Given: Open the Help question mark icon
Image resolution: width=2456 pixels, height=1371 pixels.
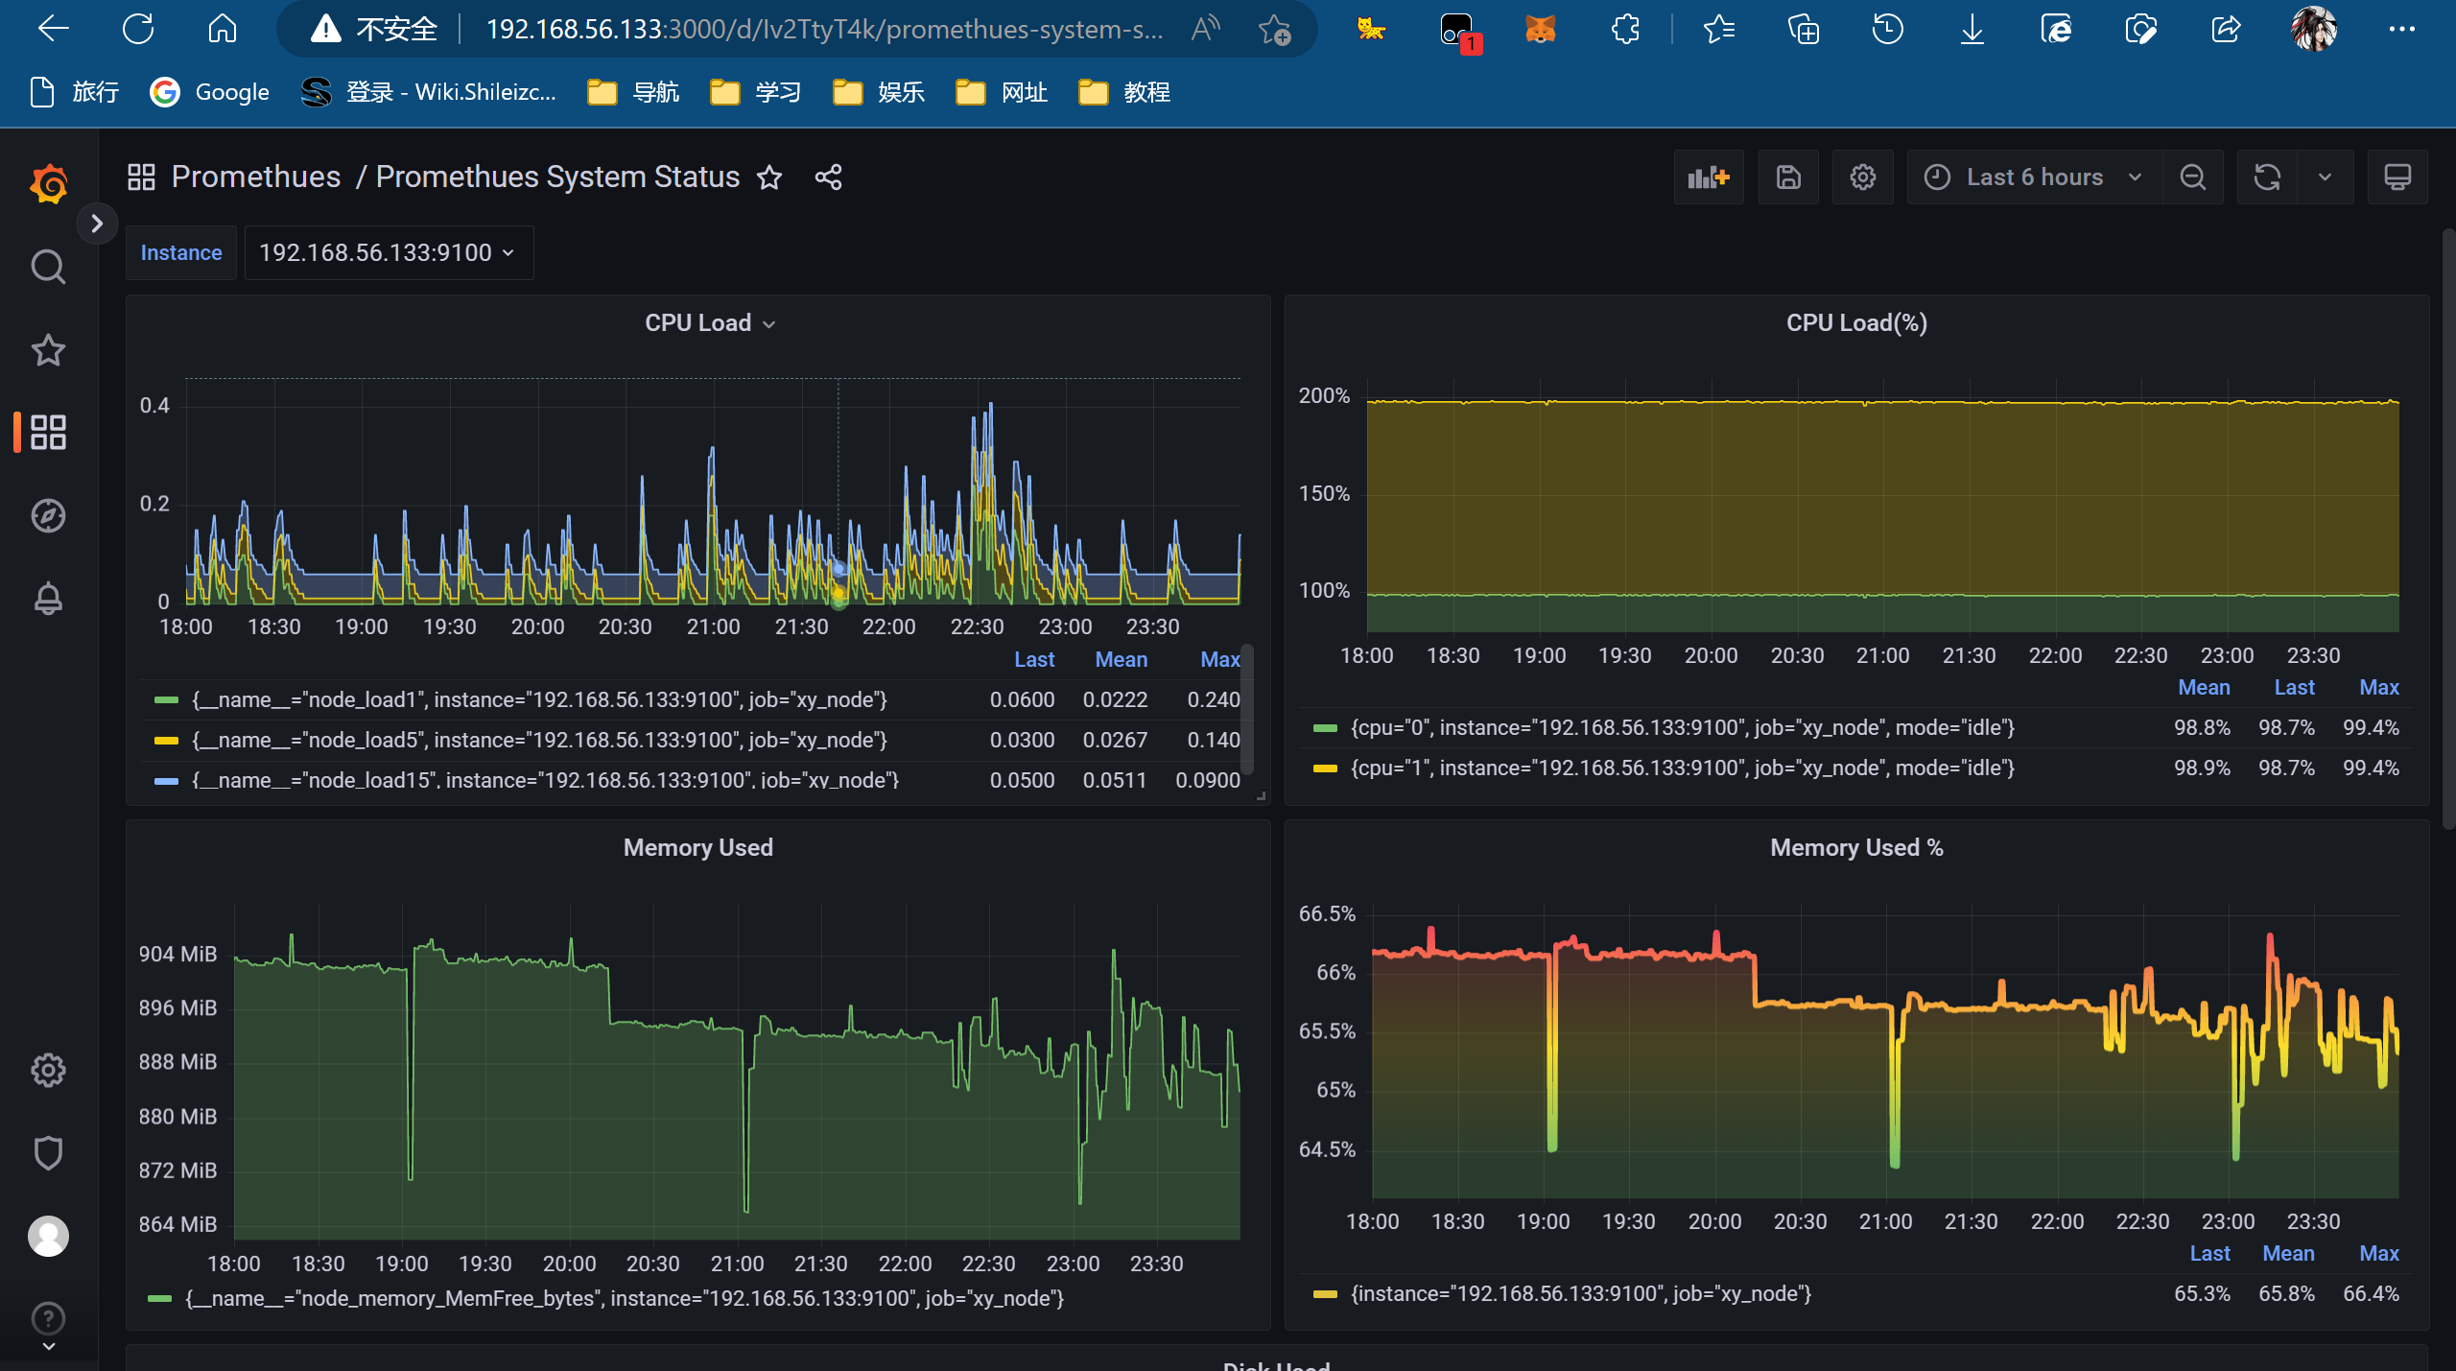Looking at the screenshot, I should tap(48, 1318).
